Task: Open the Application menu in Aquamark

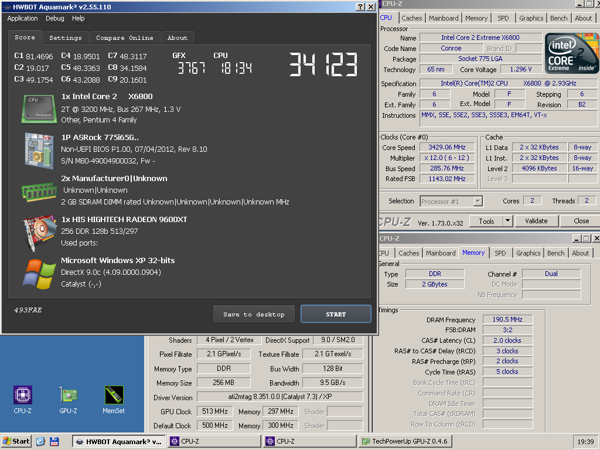Action: 23,18
